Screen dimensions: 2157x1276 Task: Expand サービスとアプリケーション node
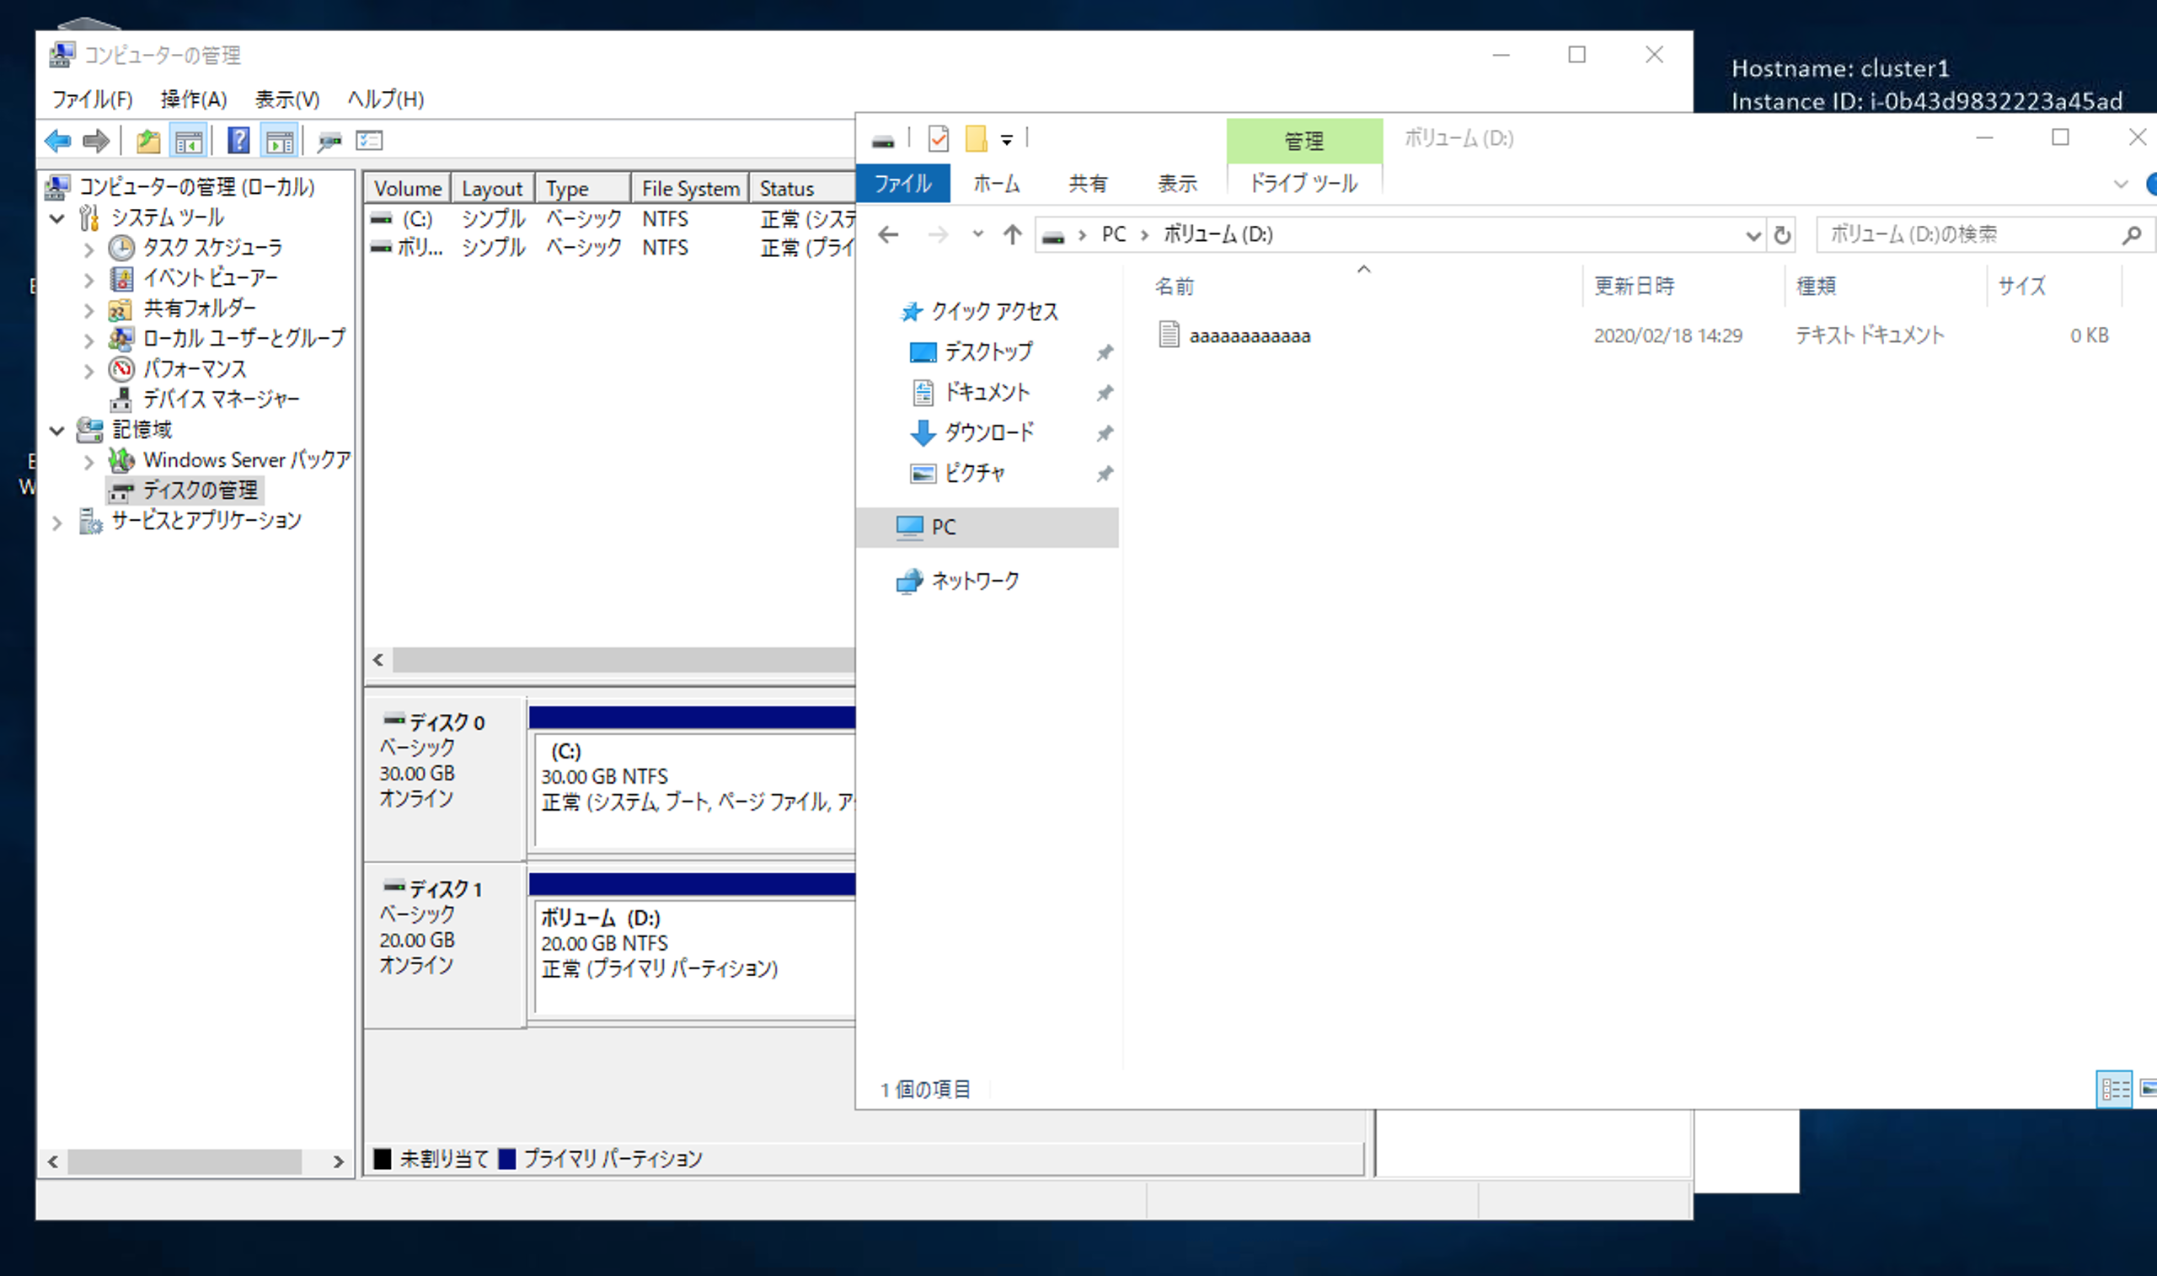click(x=57, y=522)
